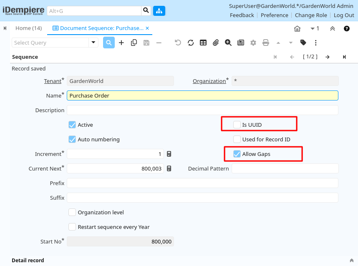This screenshot has height=266, width=358.
Task: Open the three-dot more options menu
Action: pyautogui.click(x=316, y=43)
